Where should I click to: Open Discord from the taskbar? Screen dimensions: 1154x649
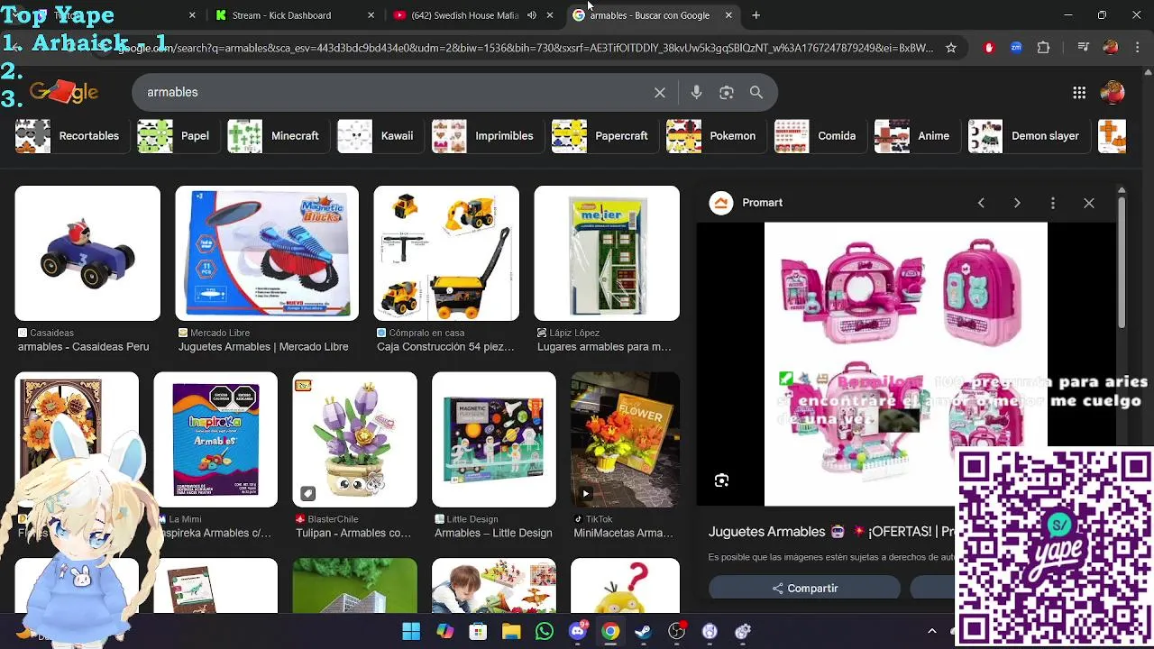(578, 631)
